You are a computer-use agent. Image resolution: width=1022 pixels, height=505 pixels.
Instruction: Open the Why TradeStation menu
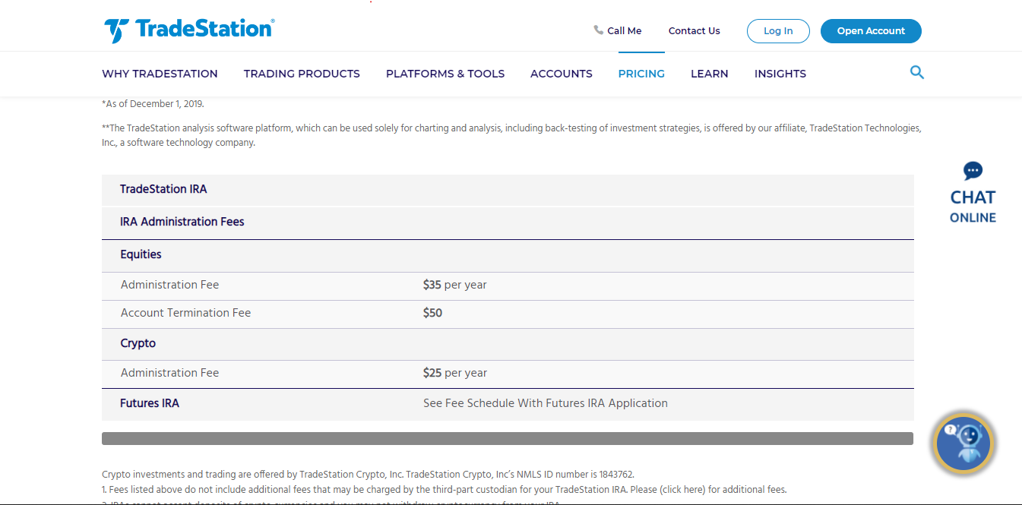(x=160, y=74)
